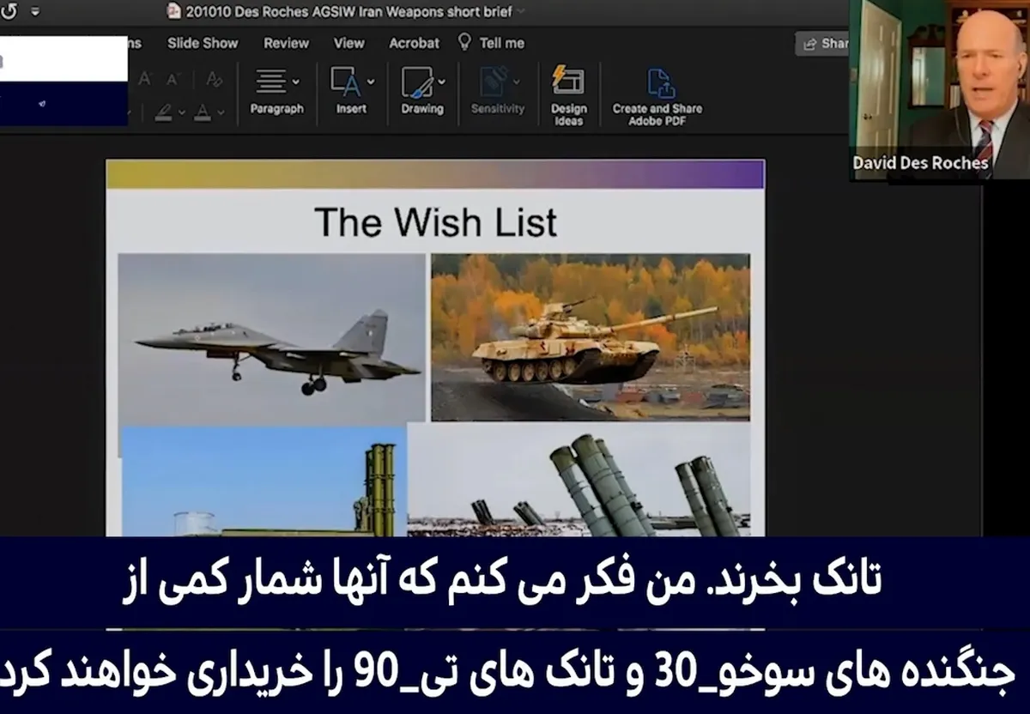Click the Sensitivity icon
The height and width of the screenshot is (714, 1030).
494,82
